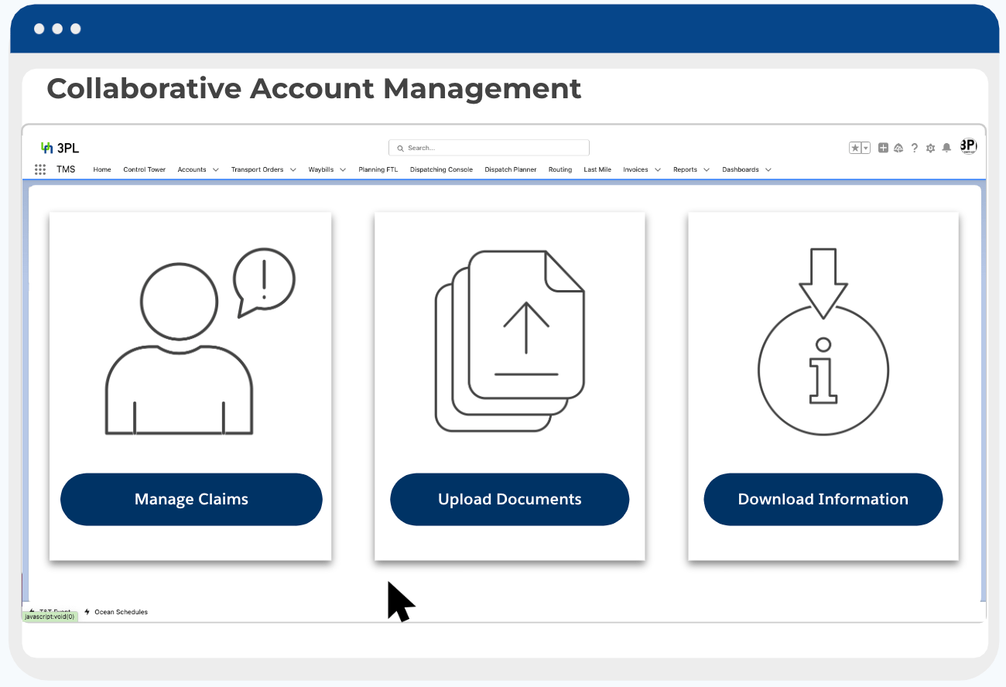1006x687 pixels.
Task: Open the user profile avatar
Action: coord(968,146)
